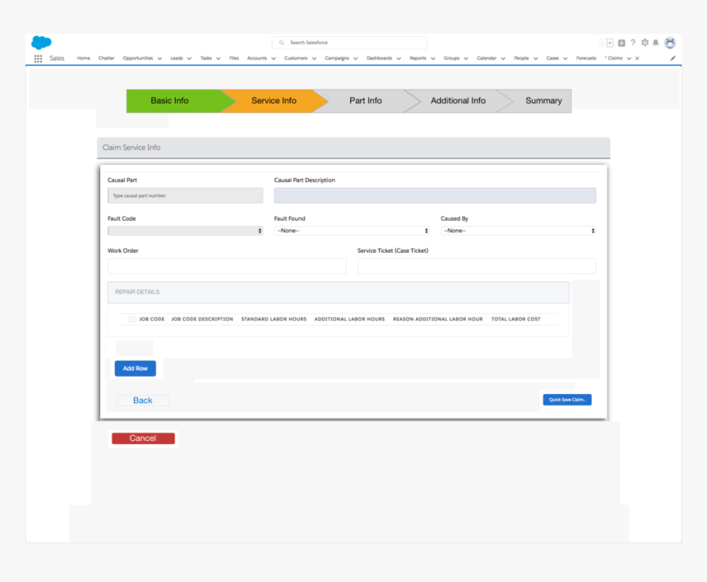
Task: Open the App Launcher grid icon
Action: [x=38, y=58]
